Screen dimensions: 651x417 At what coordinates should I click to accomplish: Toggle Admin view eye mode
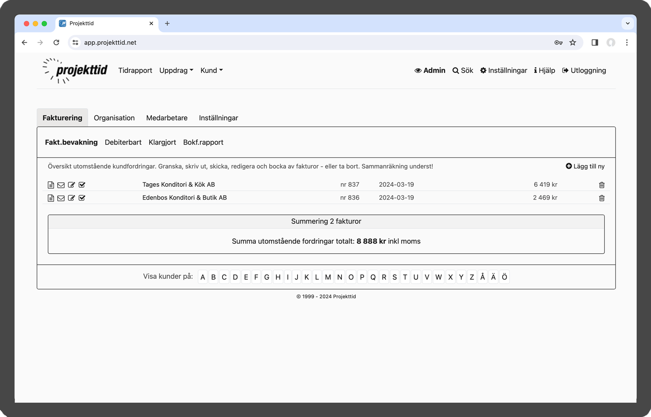coord(429,71)
